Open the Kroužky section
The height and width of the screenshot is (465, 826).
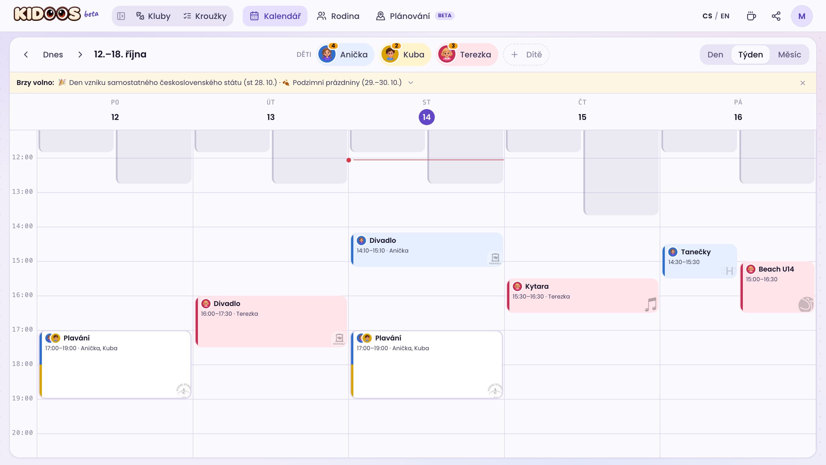coord(205,16)
